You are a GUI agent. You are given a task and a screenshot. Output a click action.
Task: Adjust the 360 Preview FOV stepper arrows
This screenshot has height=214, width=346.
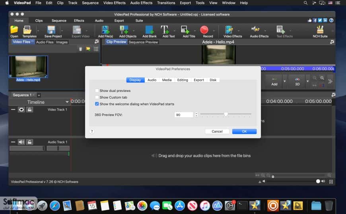tap(196, 115)
